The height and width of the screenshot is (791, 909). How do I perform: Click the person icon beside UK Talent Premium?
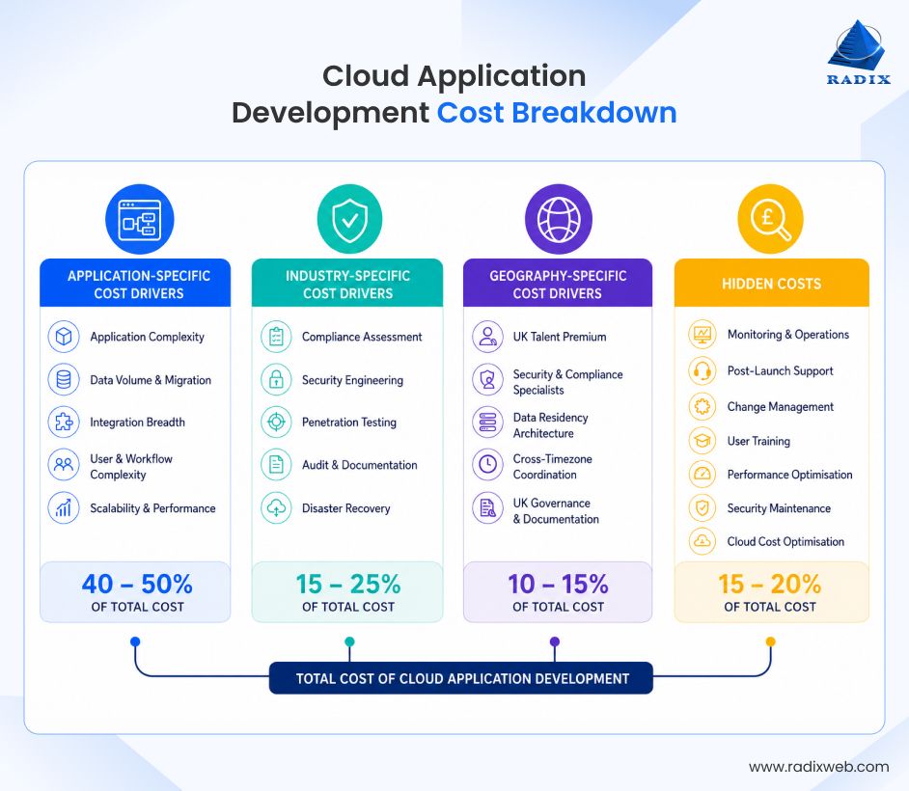pyautogui.click(x=487, y=337)
